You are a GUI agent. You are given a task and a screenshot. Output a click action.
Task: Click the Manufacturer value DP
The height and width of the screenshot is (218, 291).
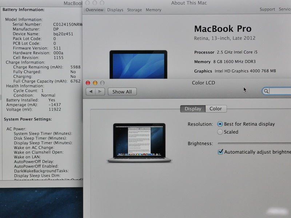click(x=56, y=29)
